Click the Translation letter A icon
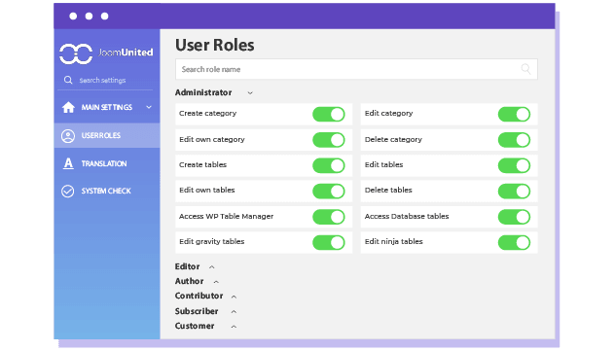Screen dimensions: 614x351 (x=68, y=163)
